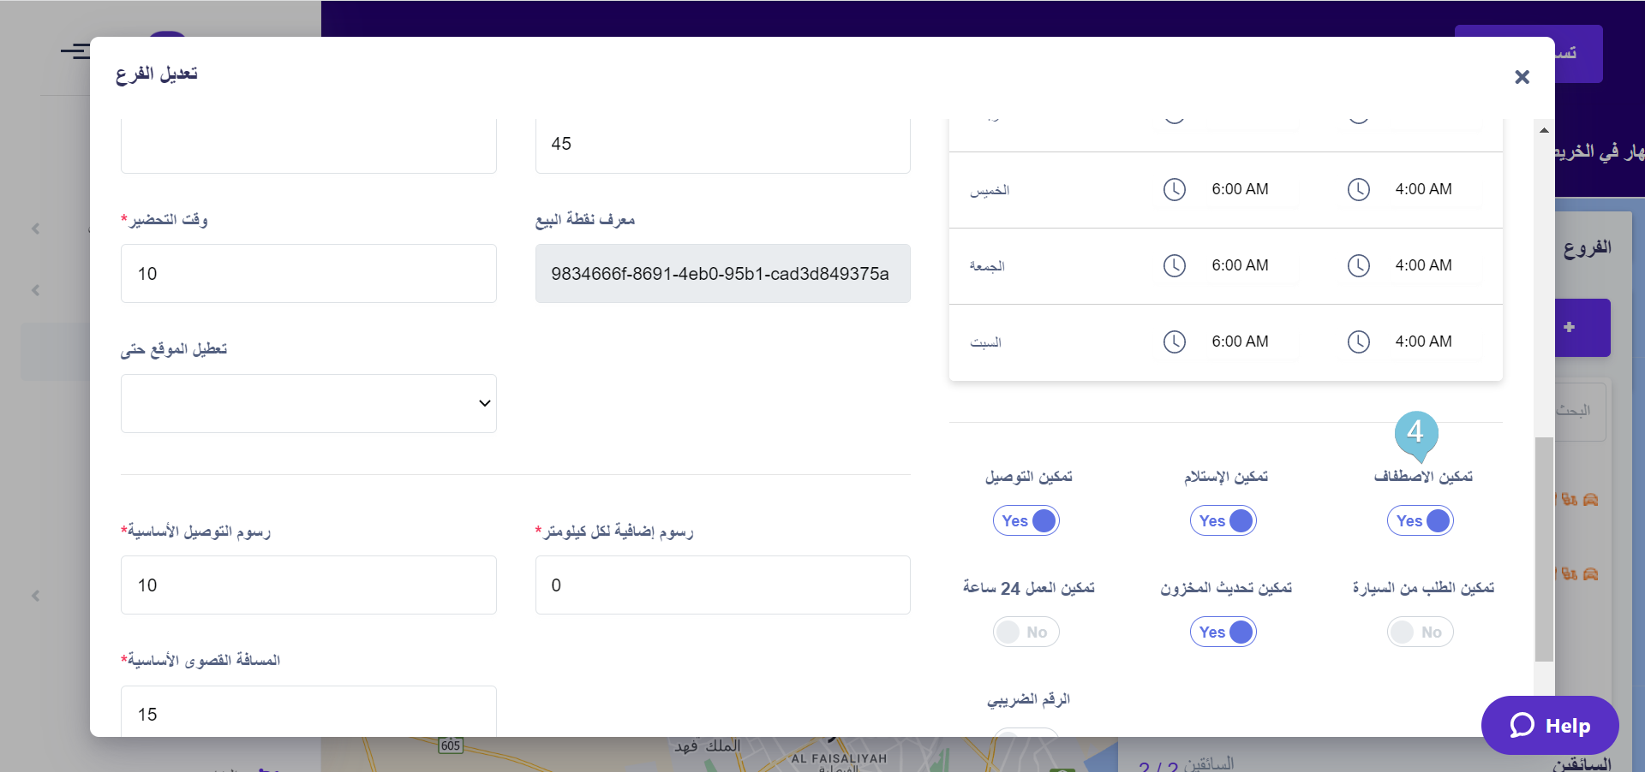
Task: Toggle the enable pickup switch
Action: [1223, 520]
